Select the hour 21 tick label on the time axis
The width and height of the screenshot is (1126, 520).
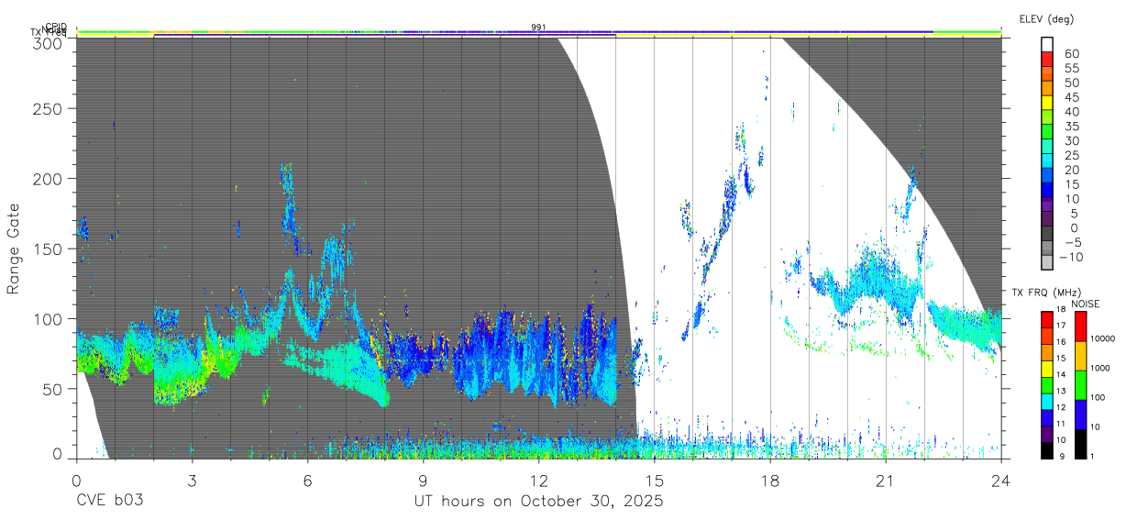pos(885,481)
